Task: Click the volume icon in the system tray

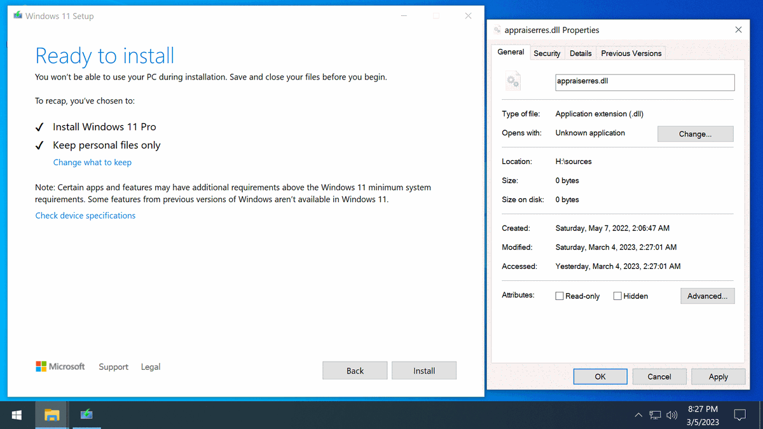Action: click(672, 414)
